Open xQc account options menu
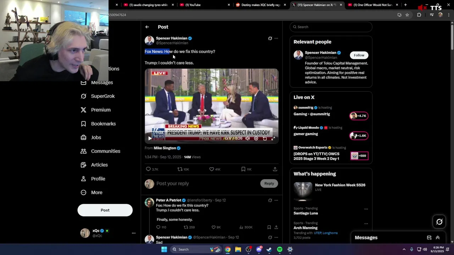454x255 pixels. pos(133,233)
